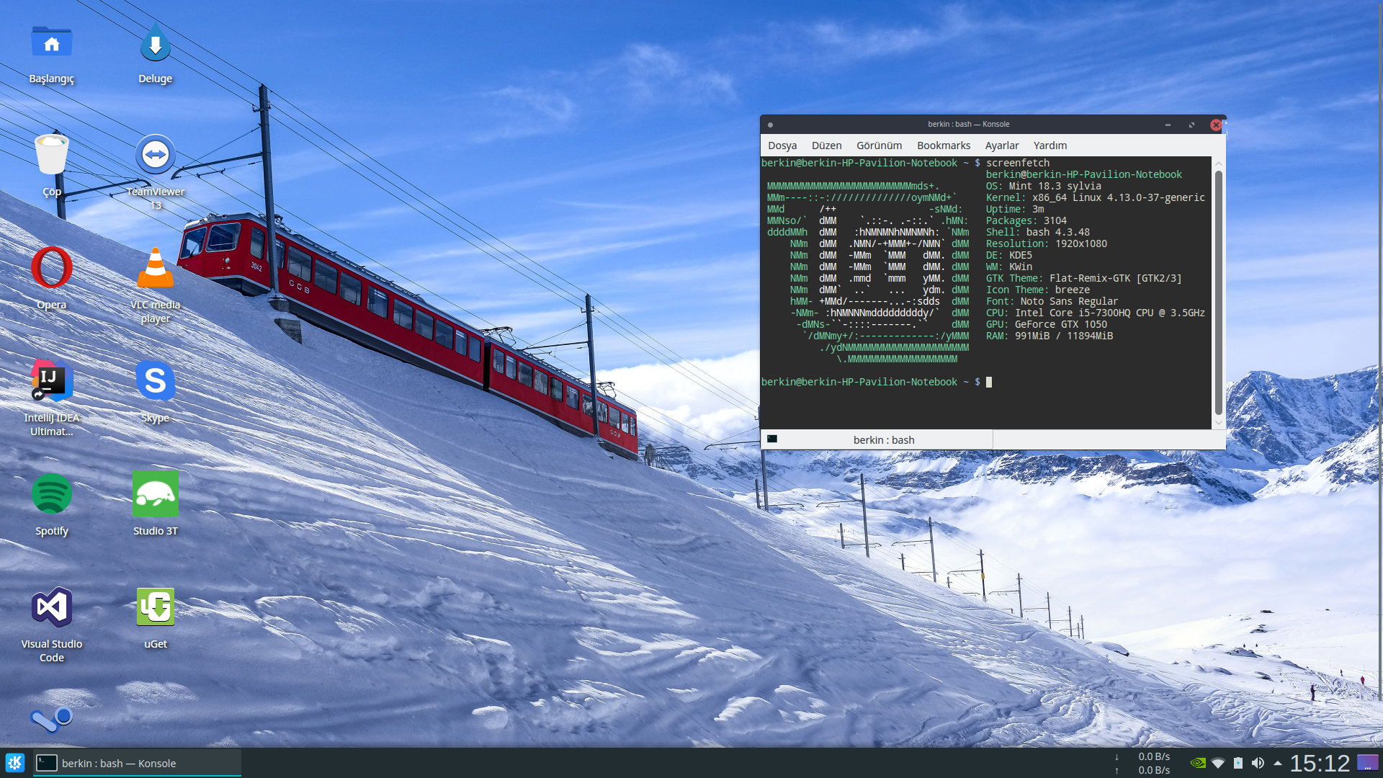This screenshot has height=778, width=1383.
Task: Click the typed 'screenfetch' command
Action: (1017, 163)
